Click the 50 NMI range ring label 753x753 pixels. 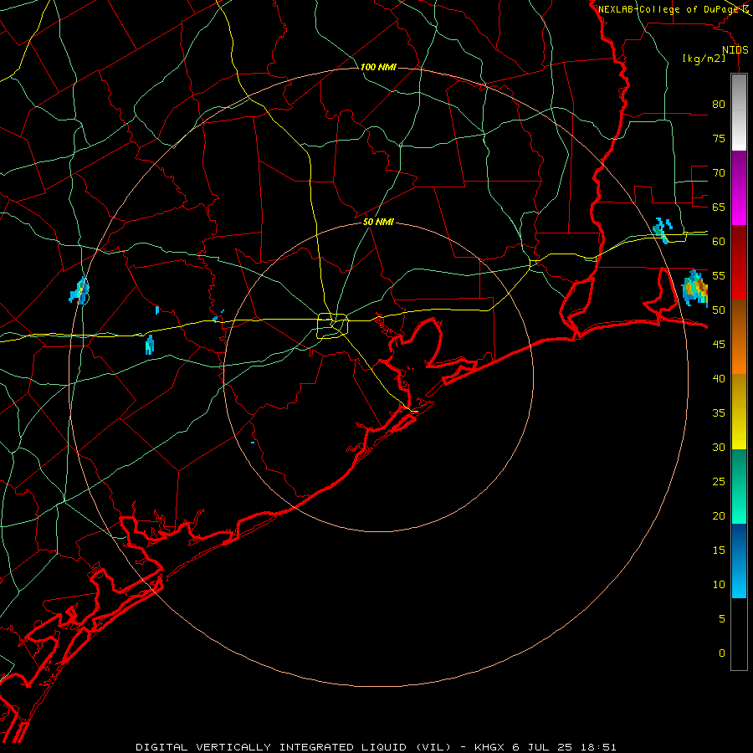[378, 222]
